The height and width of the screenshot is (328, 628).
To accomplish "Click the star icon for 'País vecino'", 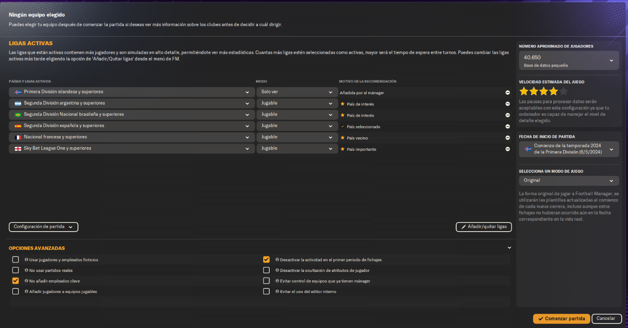I will tap(343, 138).
